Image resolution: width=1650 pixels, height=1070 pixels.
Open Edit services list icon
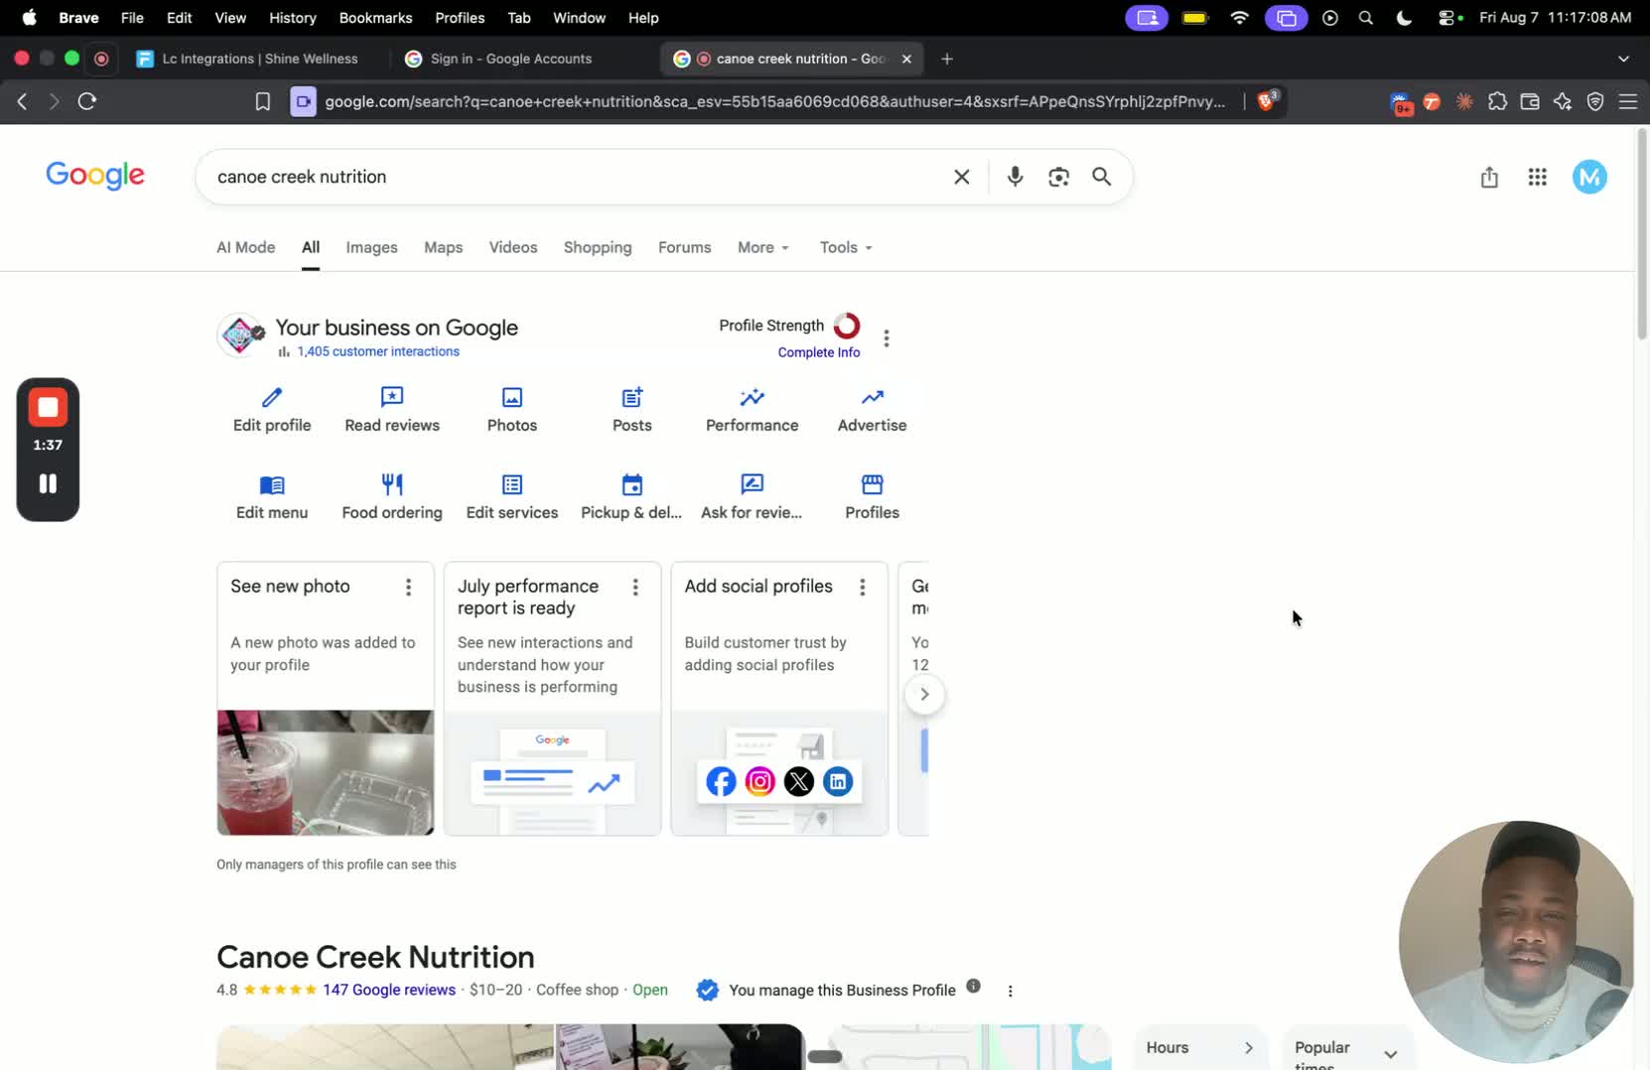(512, 485)
